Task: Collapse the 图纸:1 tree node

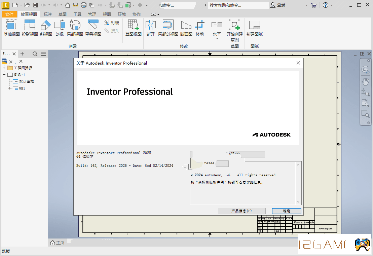Action: point(4,75)
